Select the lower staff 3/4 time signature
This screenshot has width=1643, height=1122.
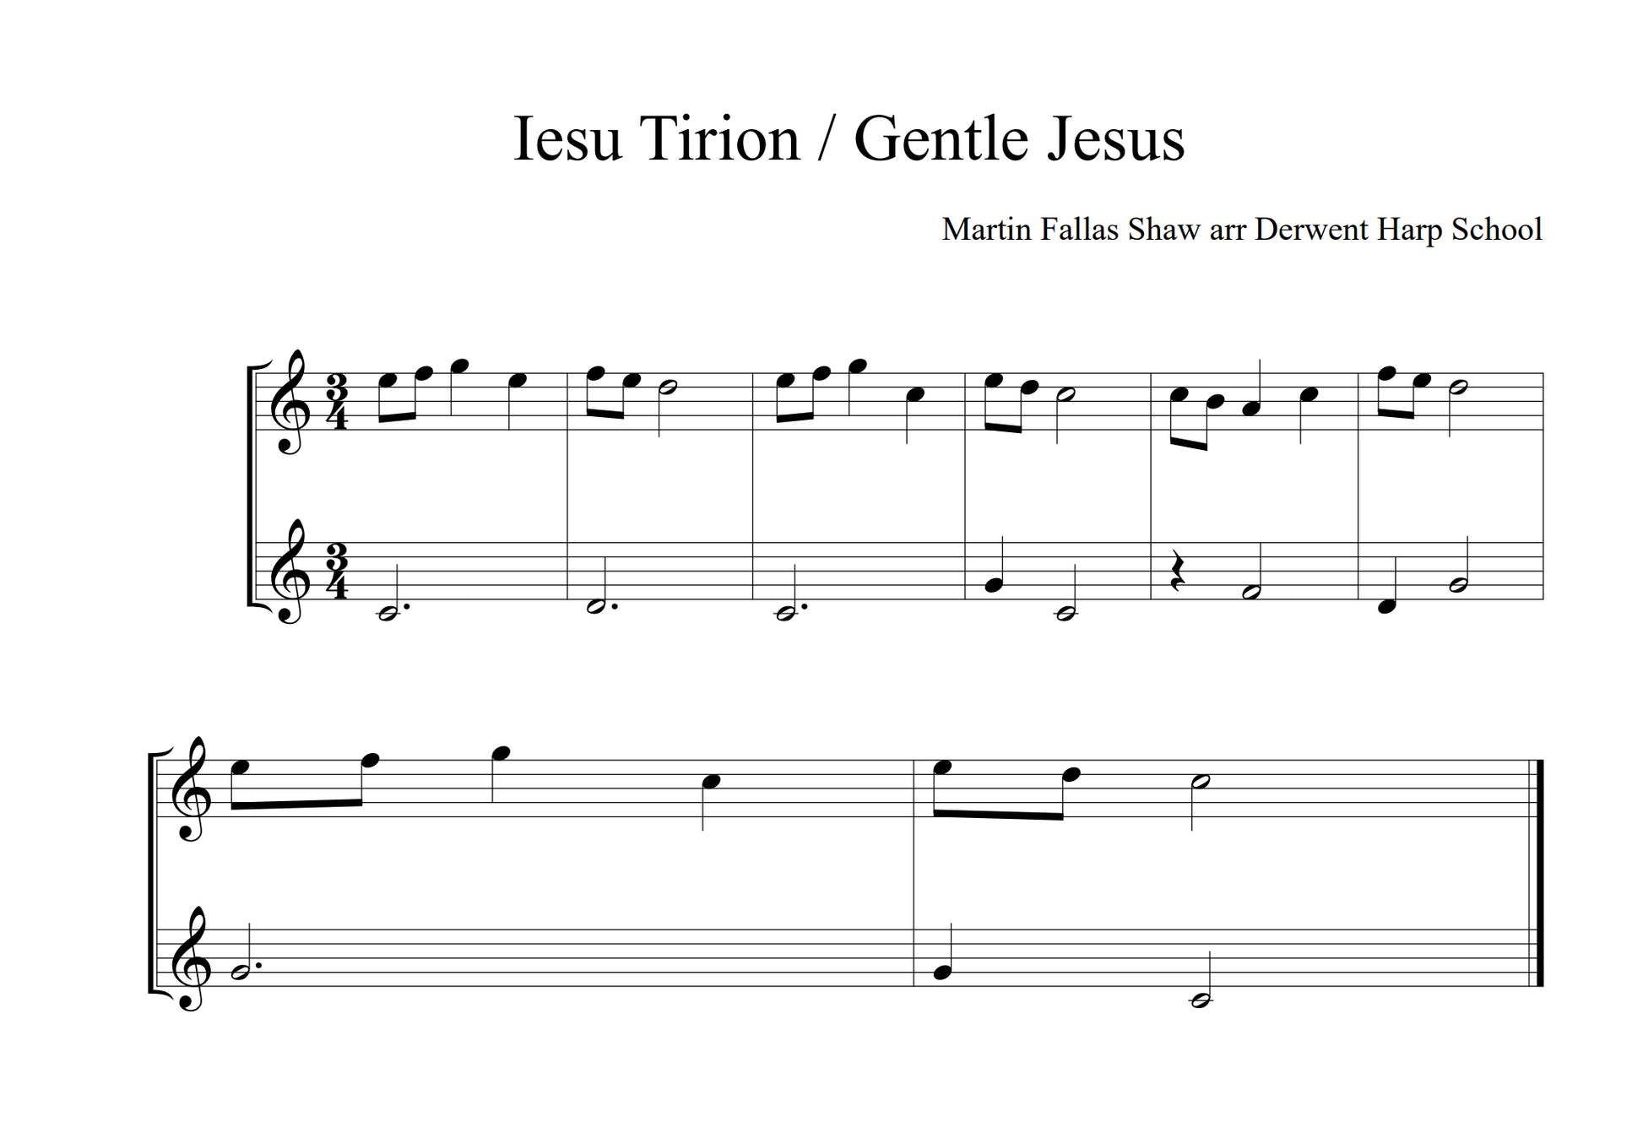[337, 572]
